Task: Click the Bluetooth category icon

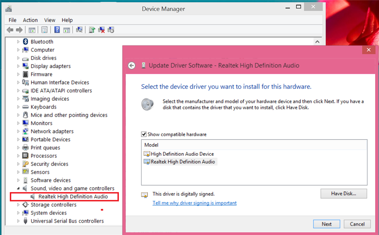Action: 26,41
